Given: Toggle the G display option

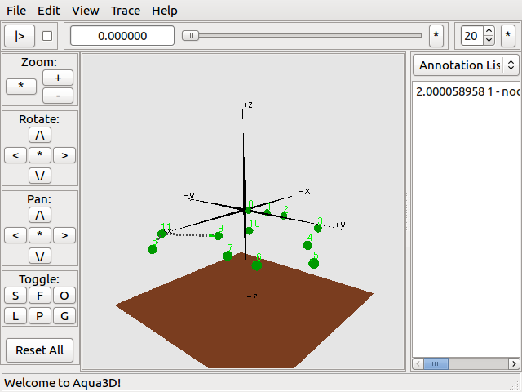Looking at the screenshot, I should click(x=64, y=316).
